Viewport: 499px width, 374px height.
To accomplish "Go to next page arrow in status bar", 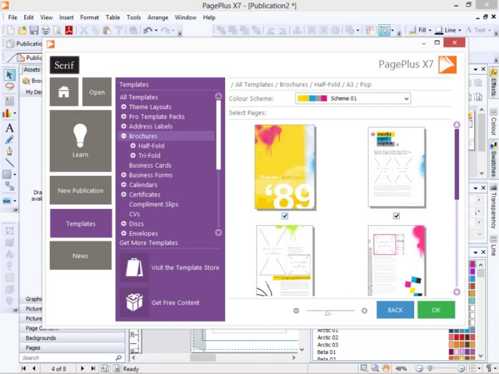I will click(x=82, y=368).
